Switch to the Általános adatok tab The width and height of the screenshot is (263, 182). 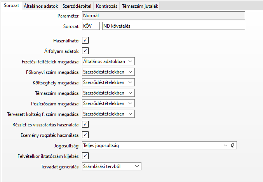coord(41,6)
